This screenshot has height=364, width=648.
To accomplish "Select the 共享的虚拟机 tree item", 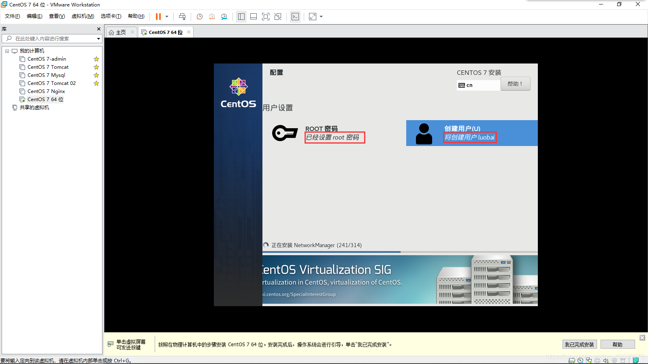I will coord(34,108).
